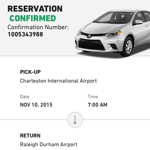The image size is (150, 150).
Task: Click the car's front wheel
Action: (x=127, y=47)
